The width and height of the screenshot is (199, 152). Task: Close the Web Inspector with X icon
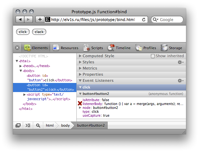17,48
